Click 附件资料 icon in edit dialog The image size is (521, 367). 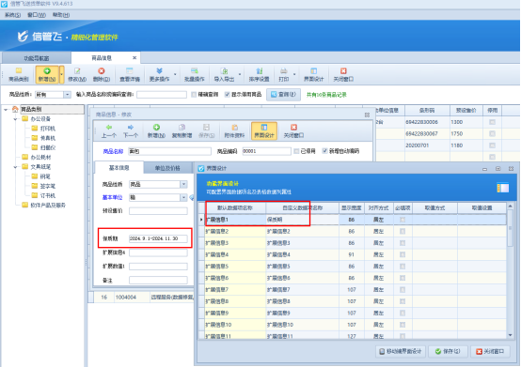tap(234, 128)
